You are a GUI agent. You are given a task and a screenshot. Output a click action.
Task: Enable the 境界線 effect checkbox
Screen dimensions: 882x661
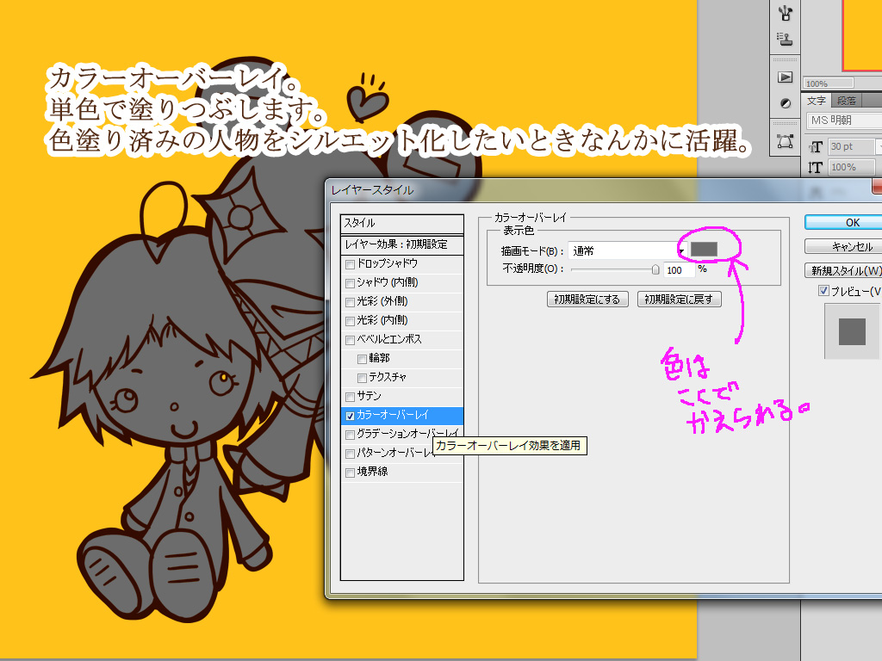coord(350,473)
